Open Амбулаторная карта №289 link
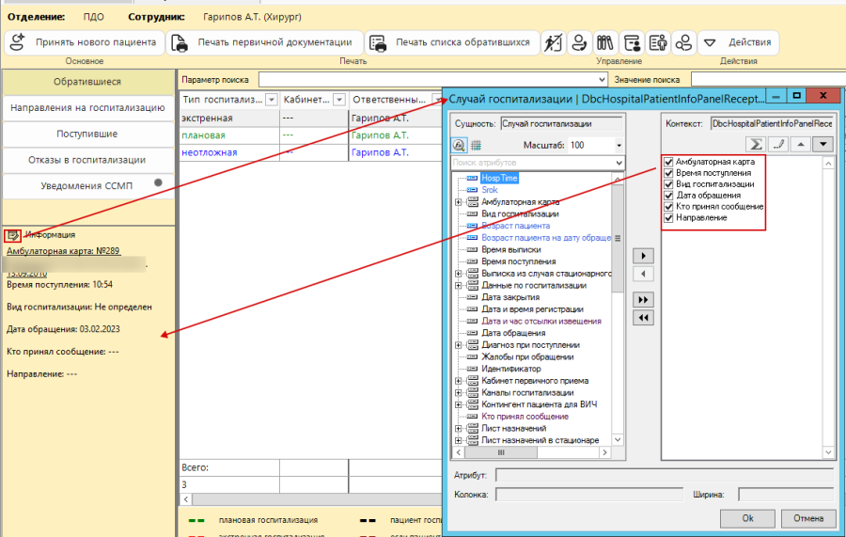The width and height of the screenshot is (846, 537). tap(63, 251)
